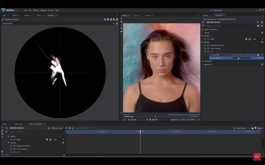The height and width of the screenshot is (165, 265).
Task: Toggle Playback Update checkbox
Action: tap(3, 19)
